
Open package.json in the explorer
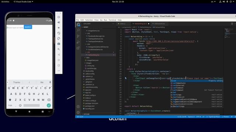point(90,106)
